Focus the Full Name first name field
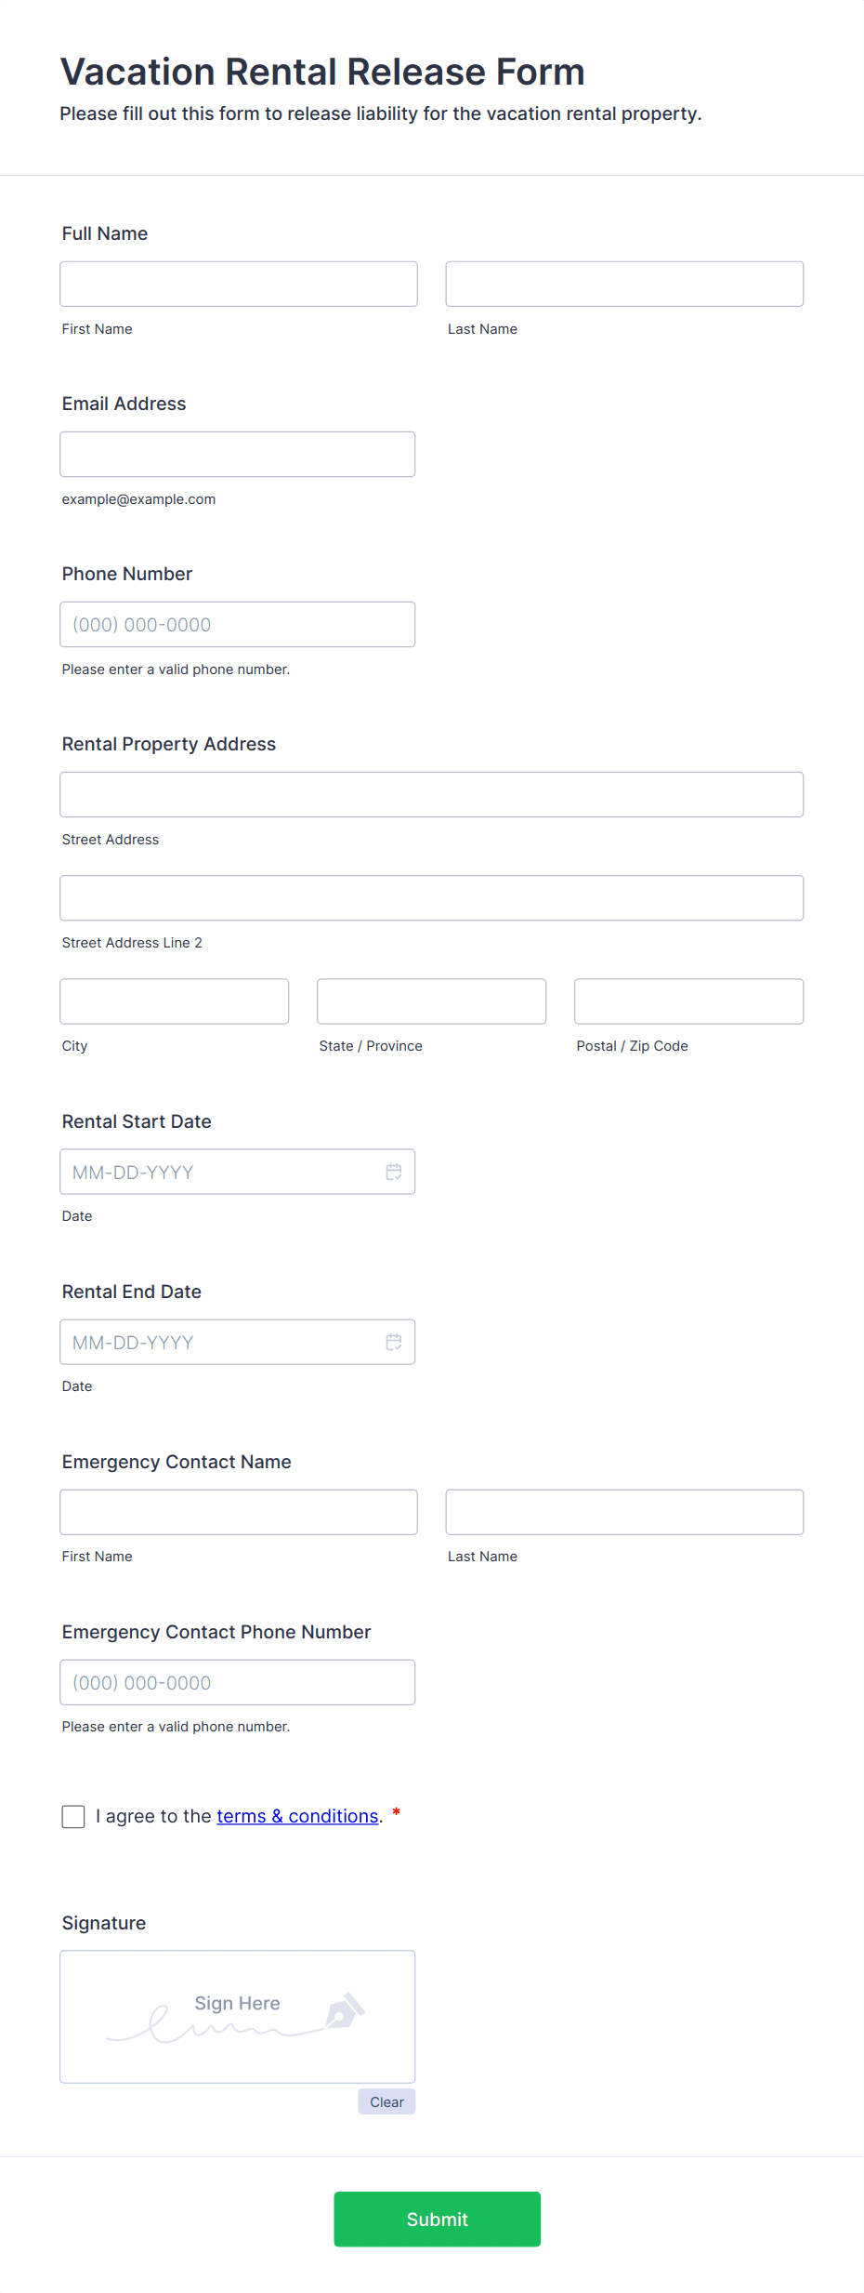Image resolution: width=864 pixels, height=2293 pixels. point(239,284)
